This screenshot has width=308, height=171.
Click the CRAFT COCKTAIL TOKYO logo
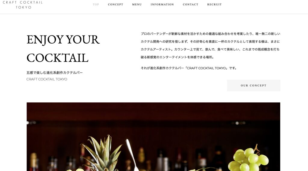(23, 5)
